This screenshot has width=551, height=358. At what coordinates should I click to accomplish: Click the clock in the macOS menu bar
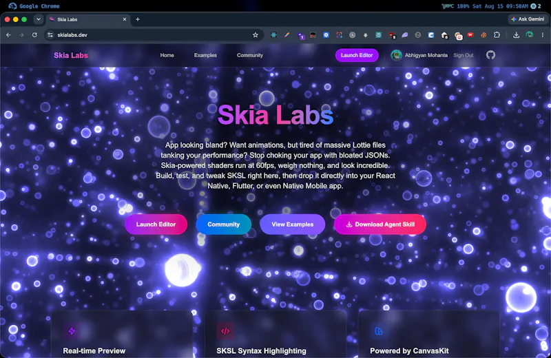point(501,6)
